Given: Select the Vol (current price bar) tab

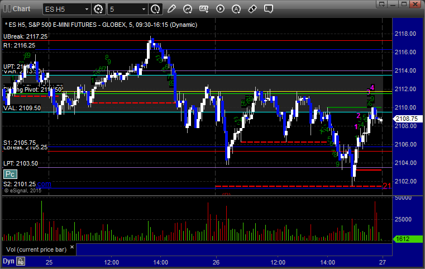Looking at the screenshot, I should [36, 249].
